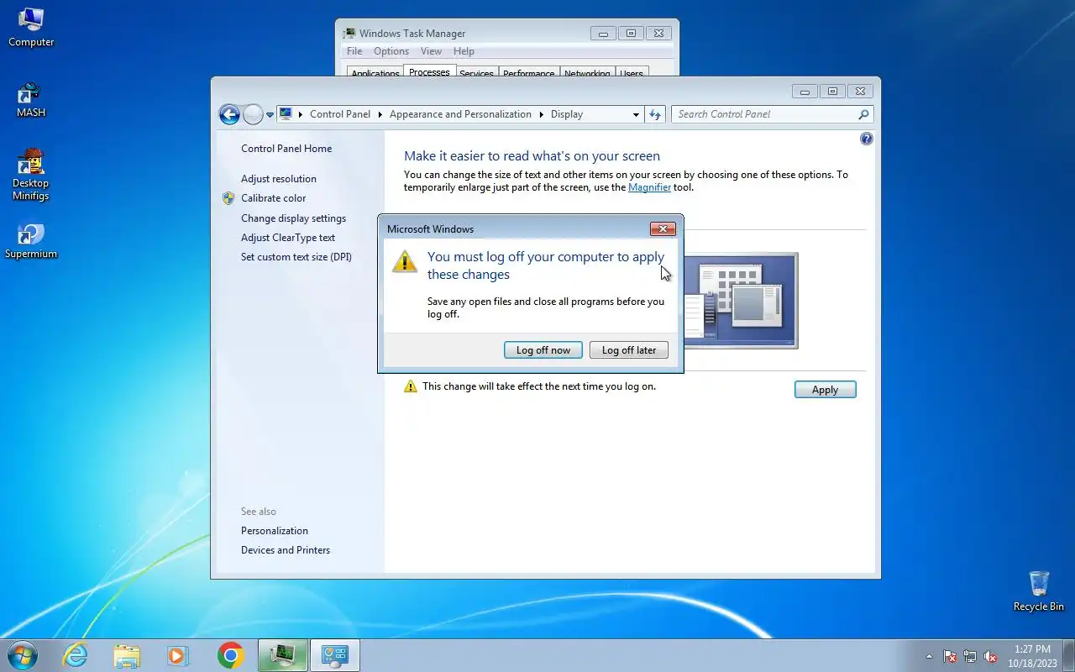Switch to Users tab in Task Manager
This screenshot has width=1075, height=672.
(632, 73)
